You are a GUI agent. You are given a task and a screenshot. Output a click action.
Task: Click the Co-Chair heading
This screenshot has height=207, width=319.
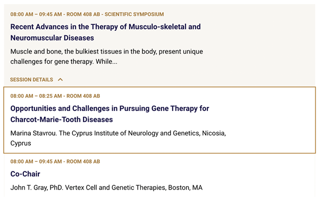coord(25,174)
